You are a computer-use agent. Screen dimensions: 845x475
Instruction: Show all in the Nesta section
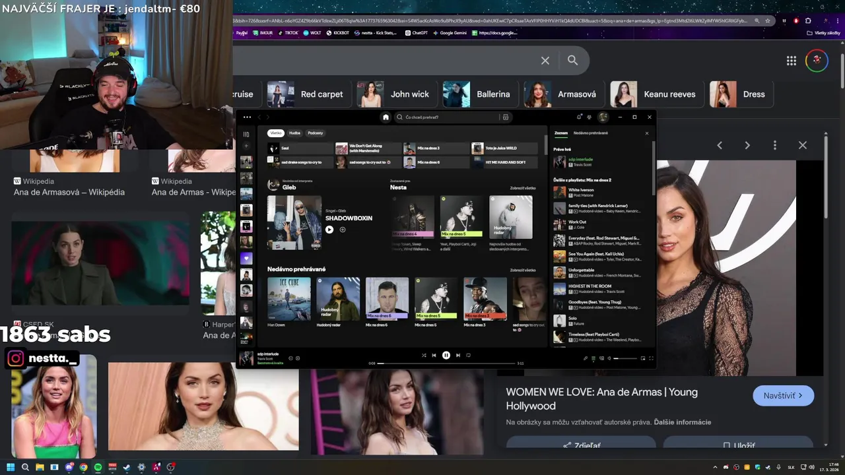(x=523, y=188)
